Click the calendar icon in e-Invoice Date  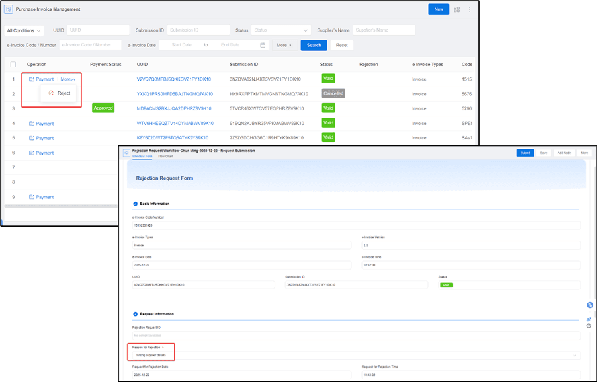coord(263,45)
